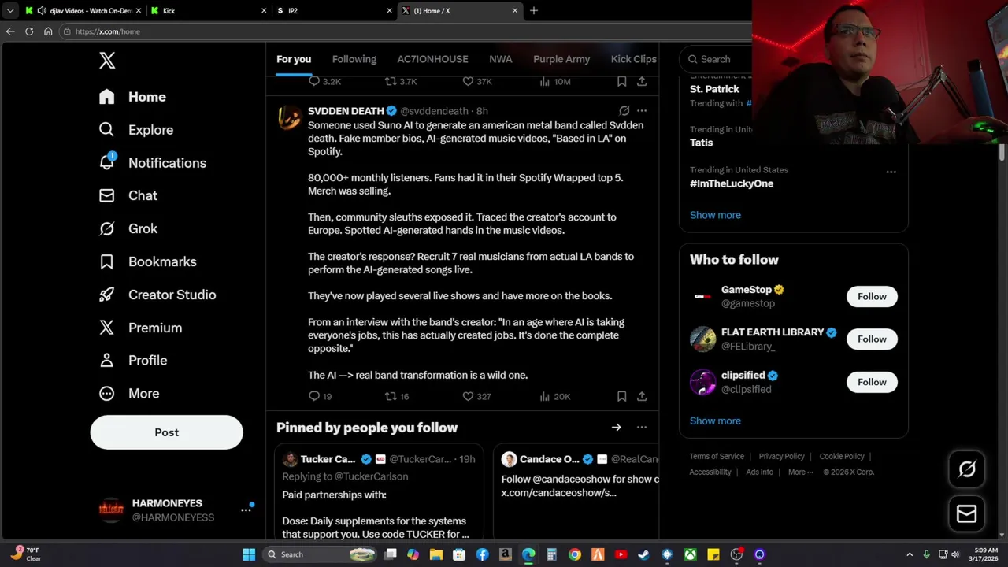This screenshot has width=1008, height=567.
Task: Go back in the browser
Action: (x=10, y=31)
